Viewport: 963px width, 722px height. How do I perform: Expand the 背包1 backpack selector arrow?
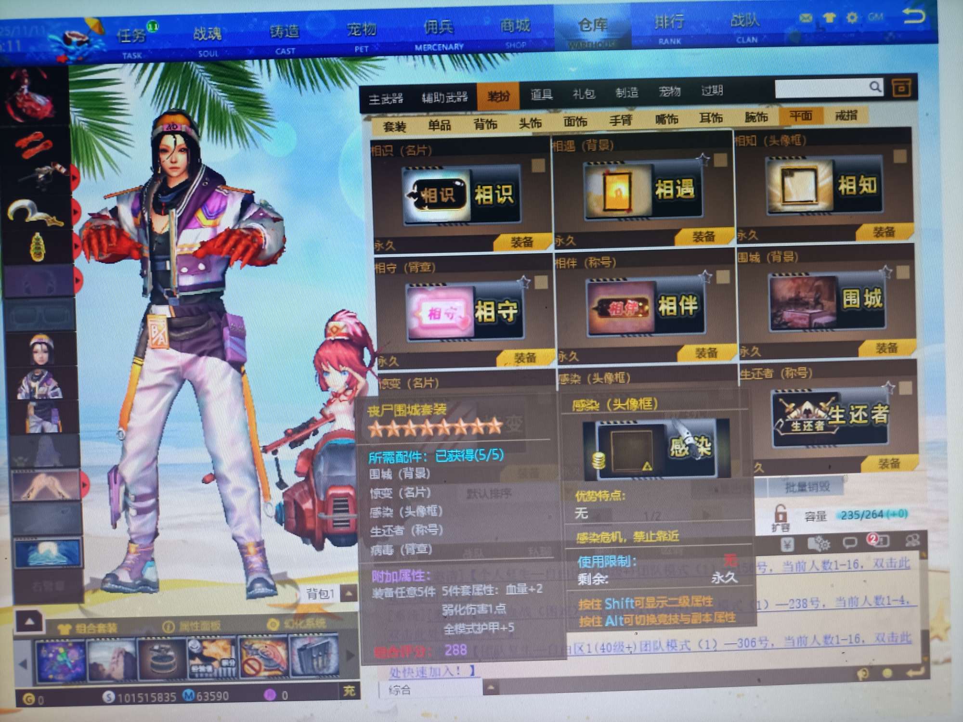point(349,593)
